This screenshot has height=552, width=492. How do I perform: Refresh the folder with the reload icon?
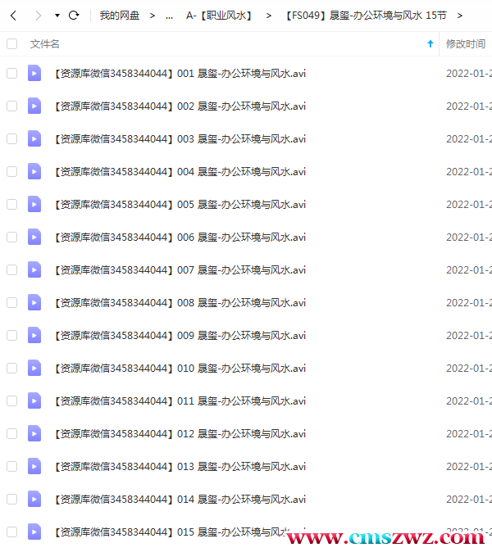(x=74, y=16)
